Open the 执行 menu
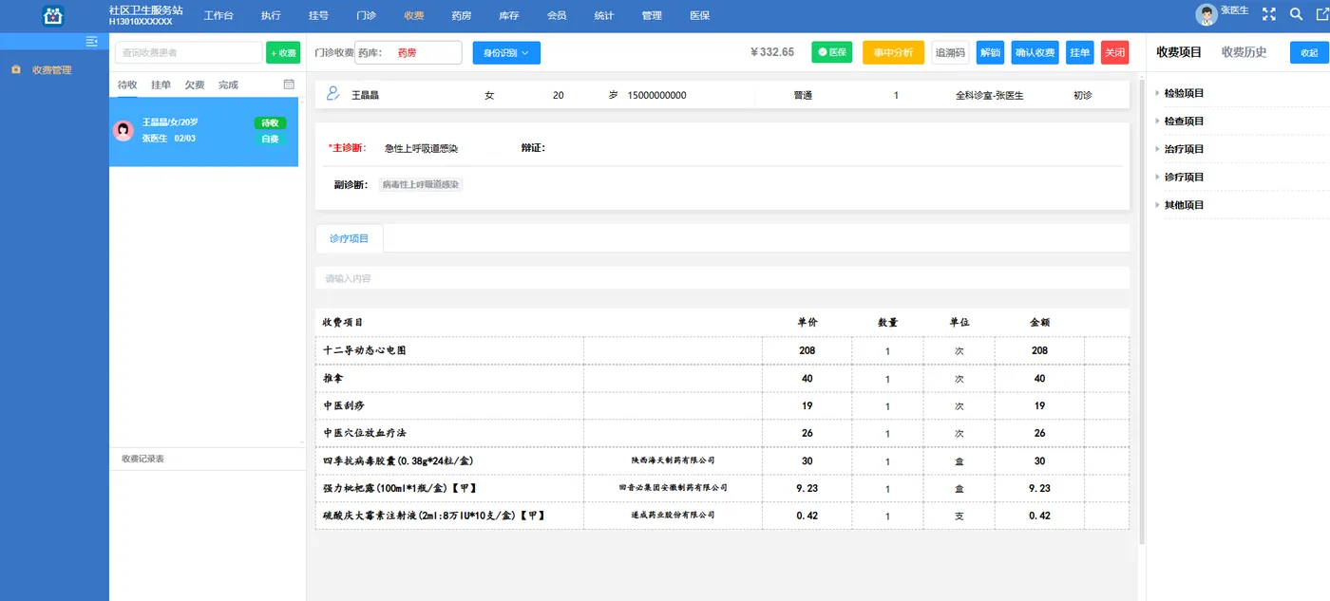Image resolution: width=1330 pixels, height=601 pixels. point(271,16)
